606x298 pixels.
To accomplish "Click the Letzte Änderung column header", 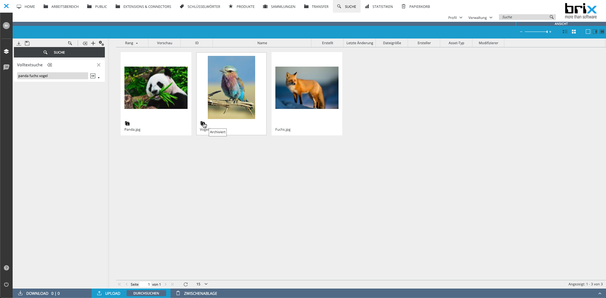I will point(360,43).
